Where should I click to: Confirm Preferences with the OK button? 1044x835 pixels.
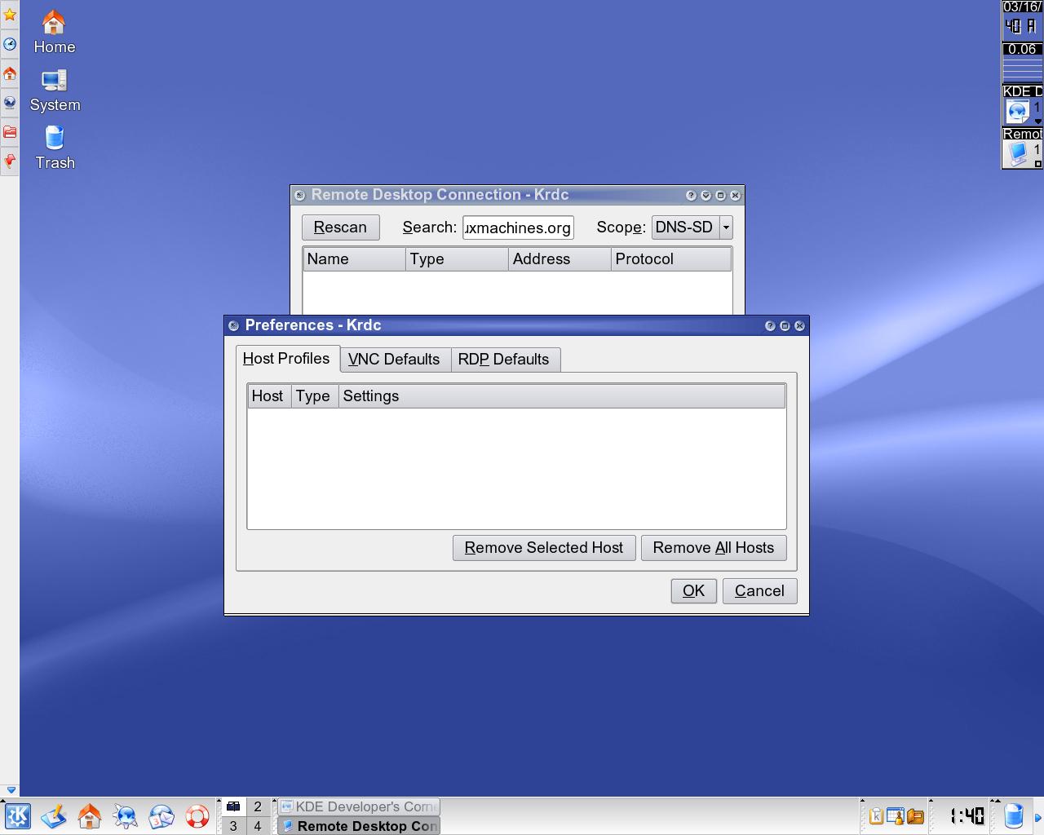tap(694, 591)
